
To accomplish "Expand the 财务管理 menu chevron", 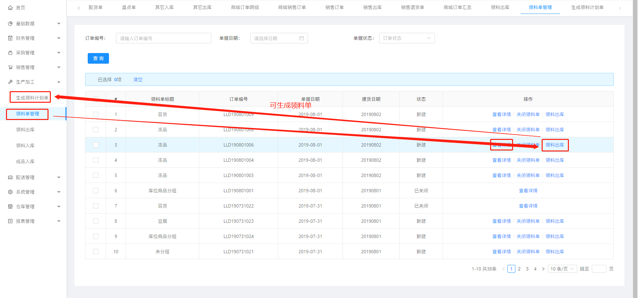I will tap(59, 38).
